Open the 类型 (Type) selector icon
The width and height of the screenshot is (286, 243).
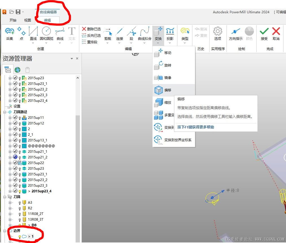pyautogui.click(x=185, y=34)
